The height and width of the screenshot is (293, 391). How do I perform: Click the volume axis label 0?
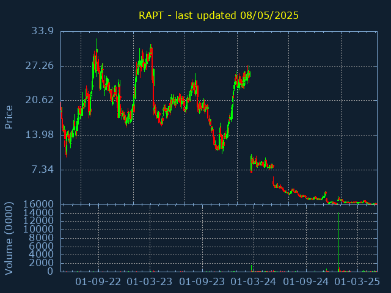[x=51, y=271]
